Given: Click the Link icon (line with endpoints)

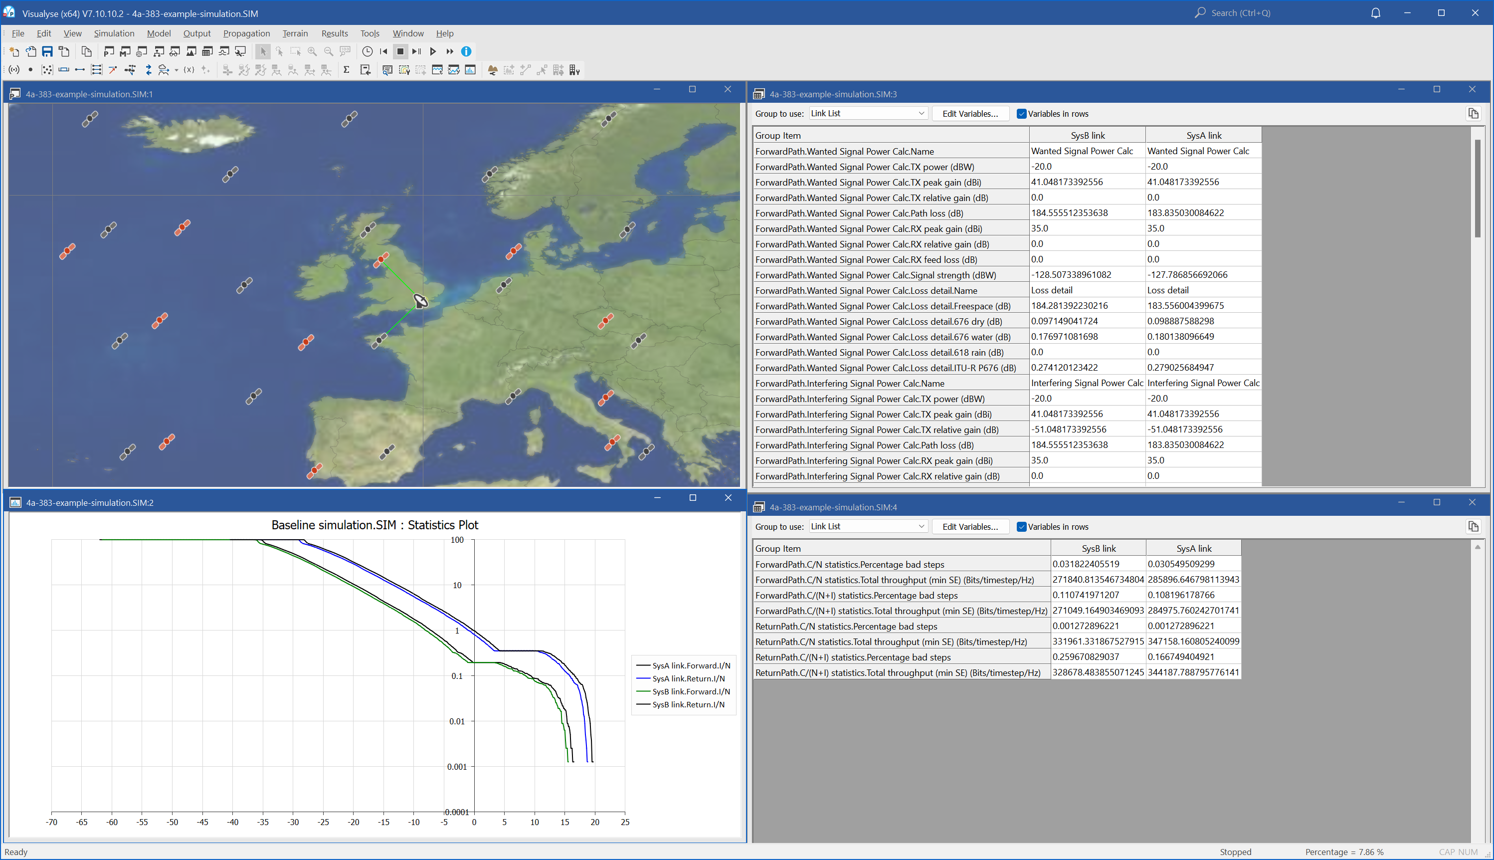Looking at the screenshot, I should [80, 70].
